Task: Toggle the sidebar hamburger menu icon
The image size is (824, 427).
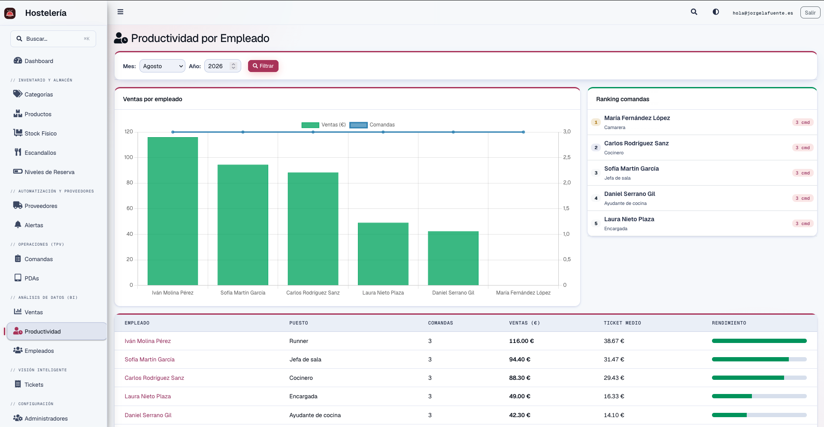Action: 120,12
